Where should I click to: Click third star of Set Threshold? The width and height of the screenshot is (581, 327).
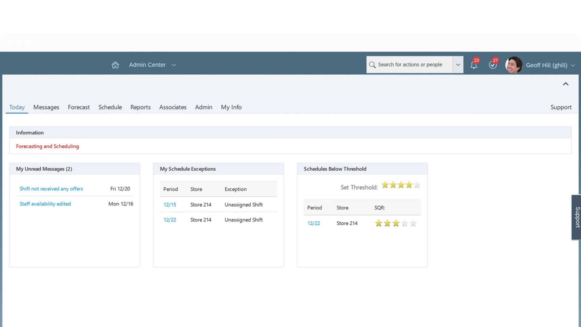pos(401,185)
